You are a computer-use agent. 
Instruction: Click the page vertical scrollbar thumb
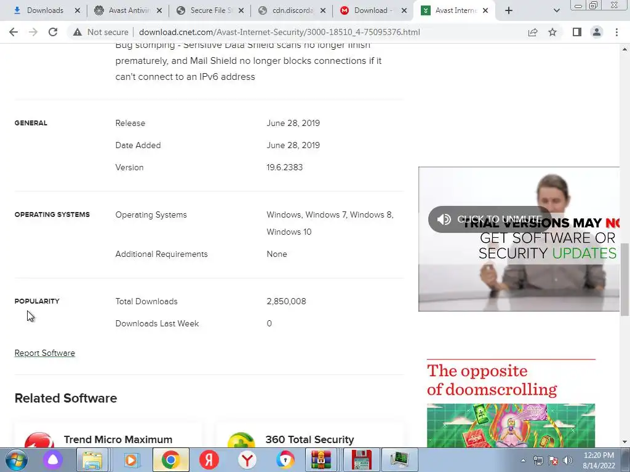624,279
